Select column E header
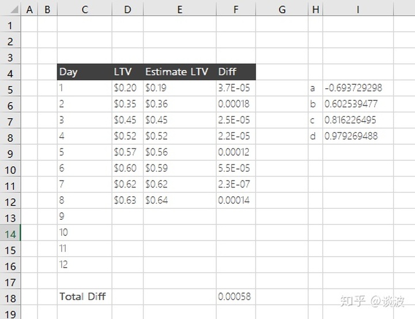 click(180, 10)
